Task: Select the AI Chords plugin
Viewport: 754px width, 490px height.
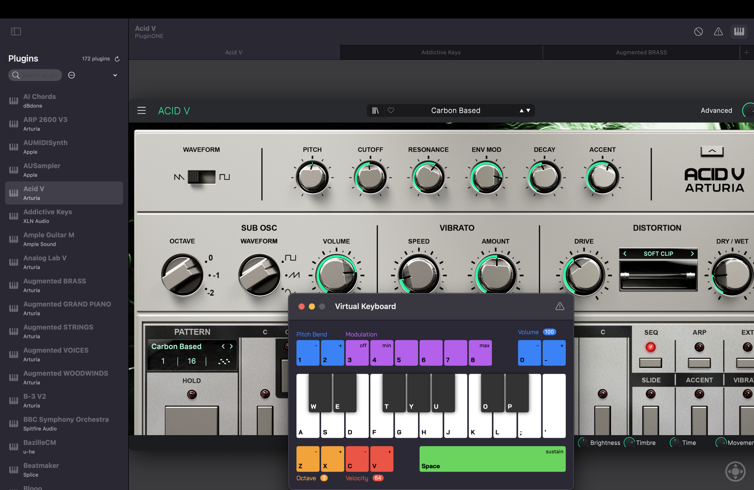Action: coord(64,101)
